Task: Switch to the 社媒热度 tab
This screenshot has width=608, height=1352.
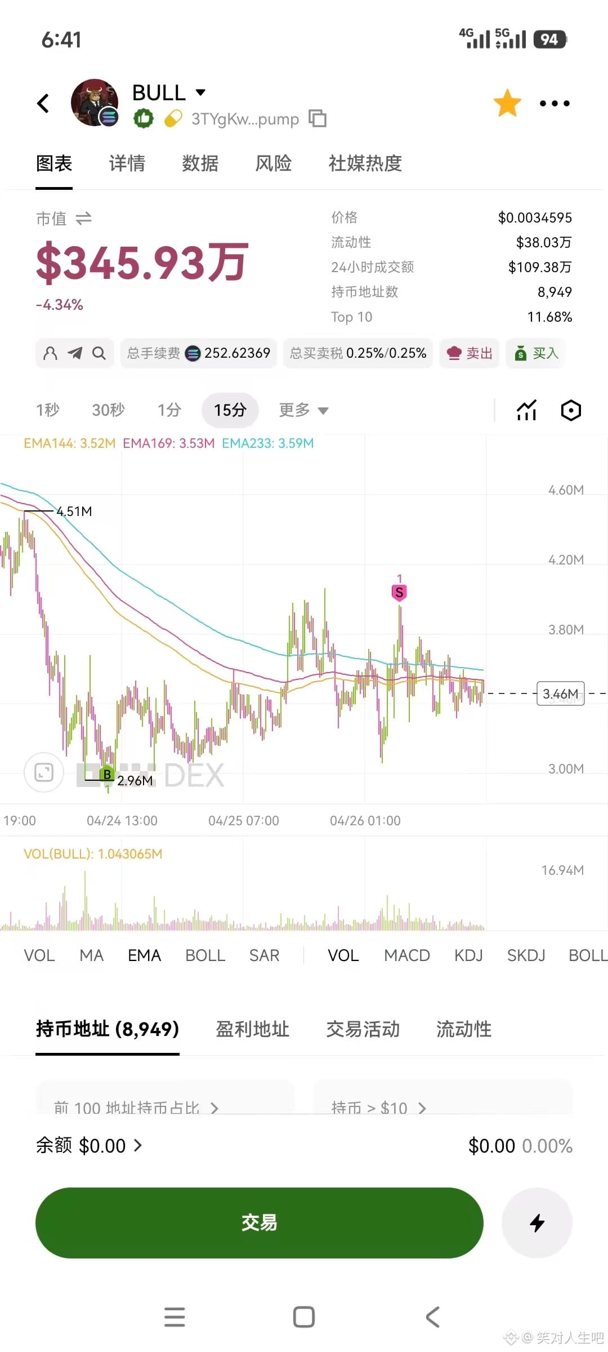Action: pos(365,163)
